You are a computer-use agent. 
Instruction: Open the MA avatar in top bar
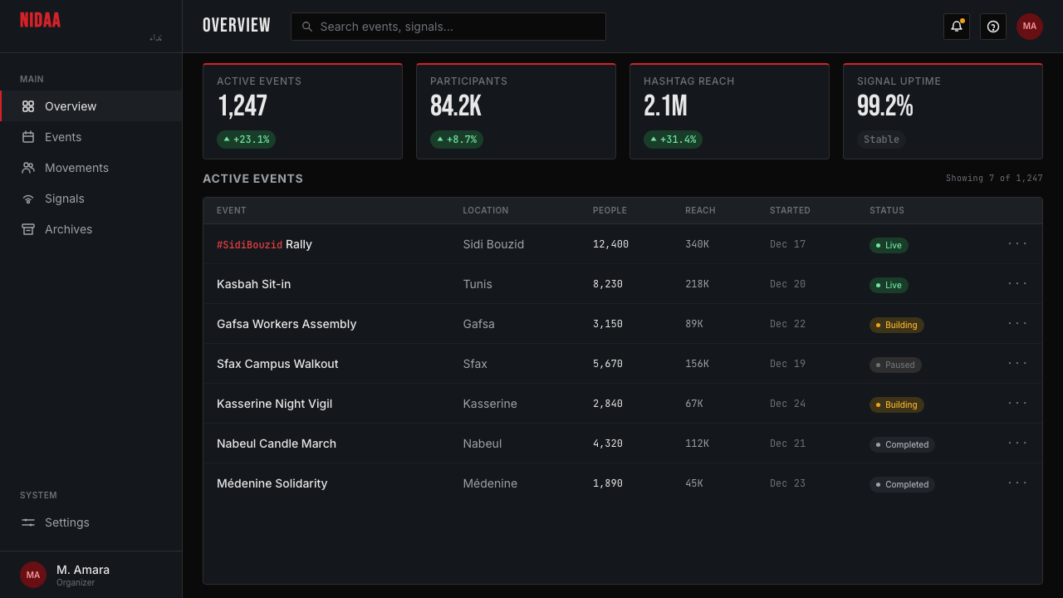click(1030, 27)
